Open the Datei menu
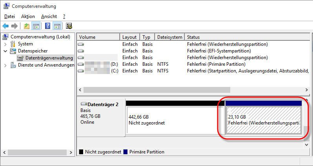313x166 pixels. 10,16
